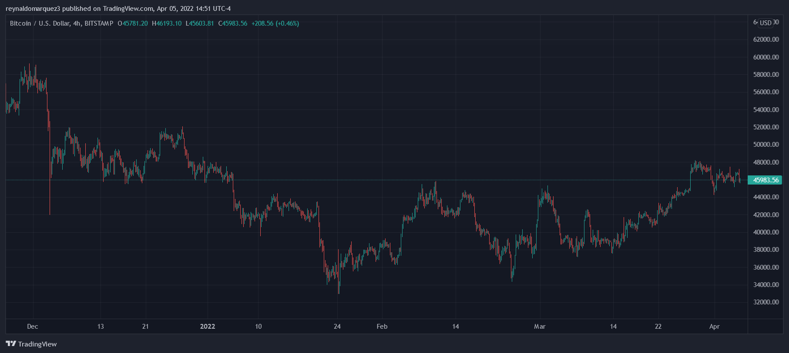The height and width of the screenshot is (353, 789).
Task: Click the low value L45603.81
Action: 200,23
